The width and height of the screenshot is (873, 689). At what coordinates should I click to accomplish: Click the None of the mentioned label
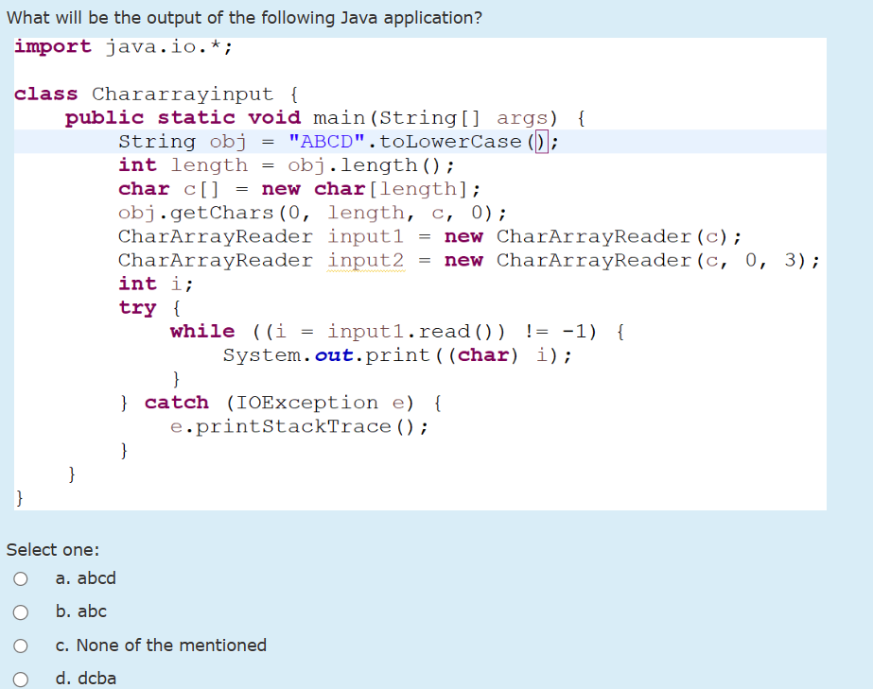pyautogui.click(x=161, y=646)
